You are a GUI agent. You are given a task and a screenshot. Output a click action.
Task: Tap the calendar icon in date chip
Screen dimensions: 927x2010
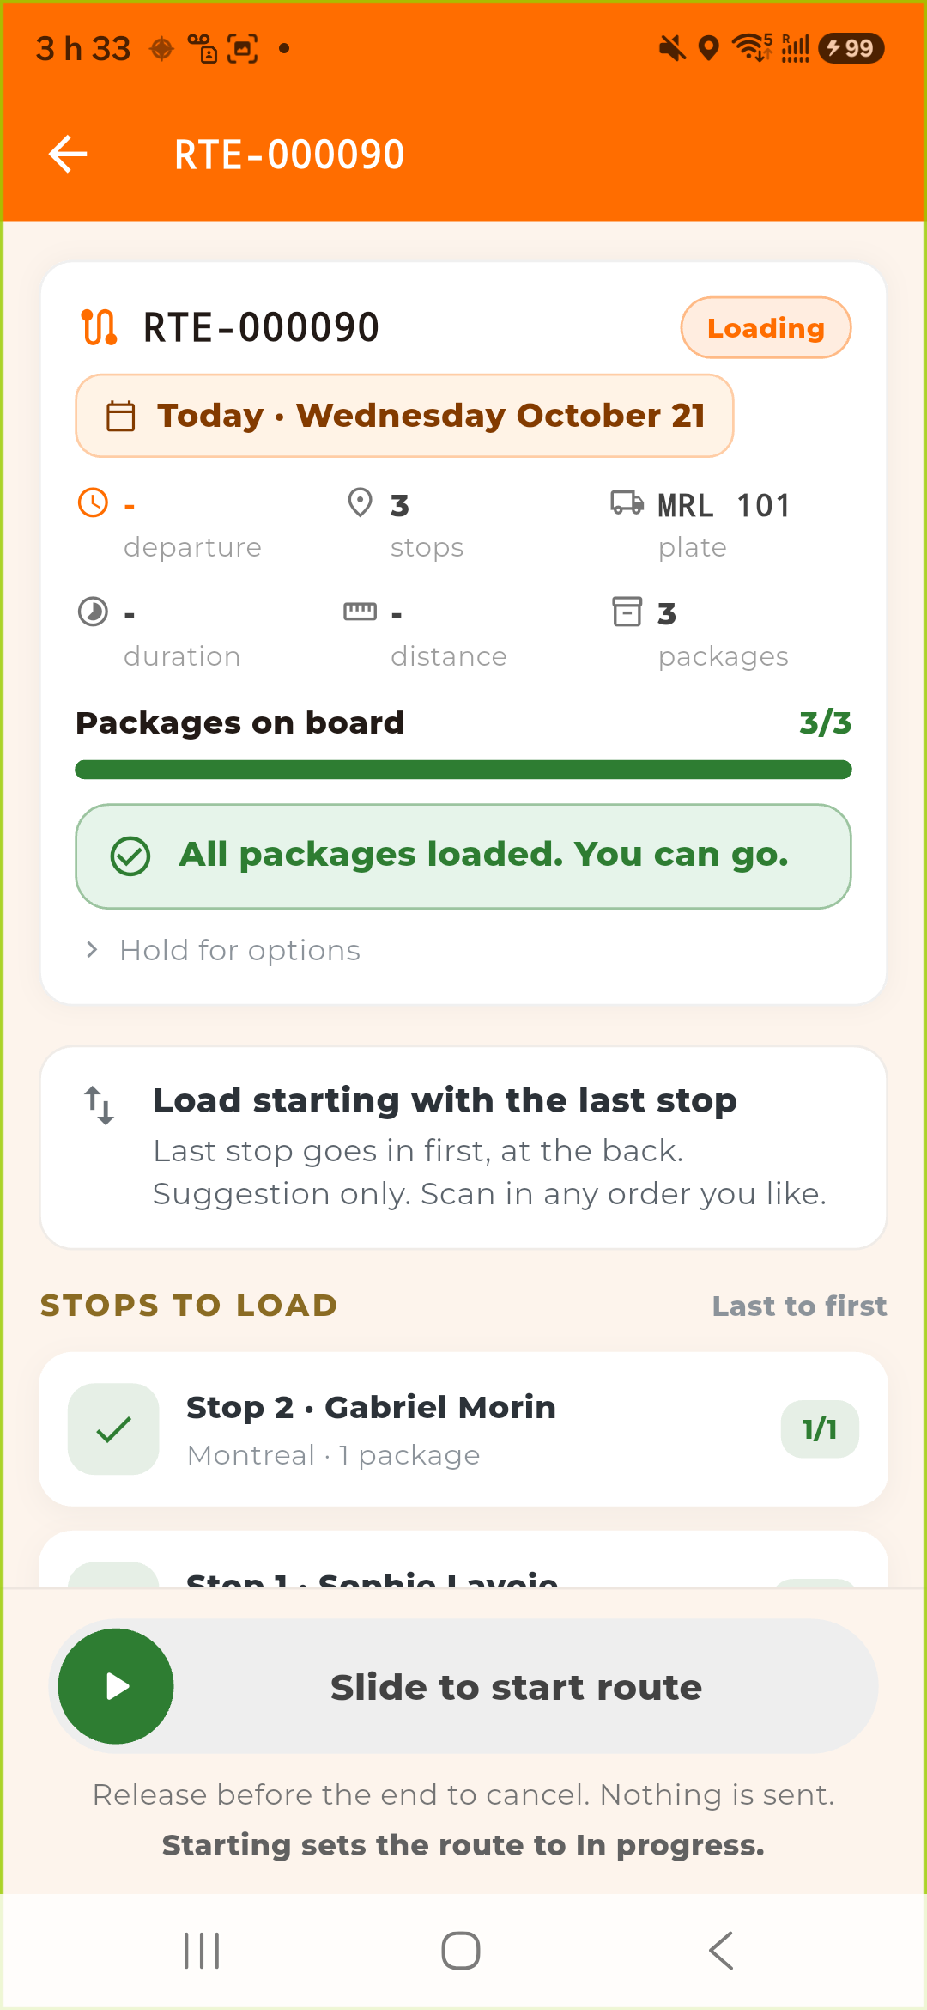click(x=120, y=416)
